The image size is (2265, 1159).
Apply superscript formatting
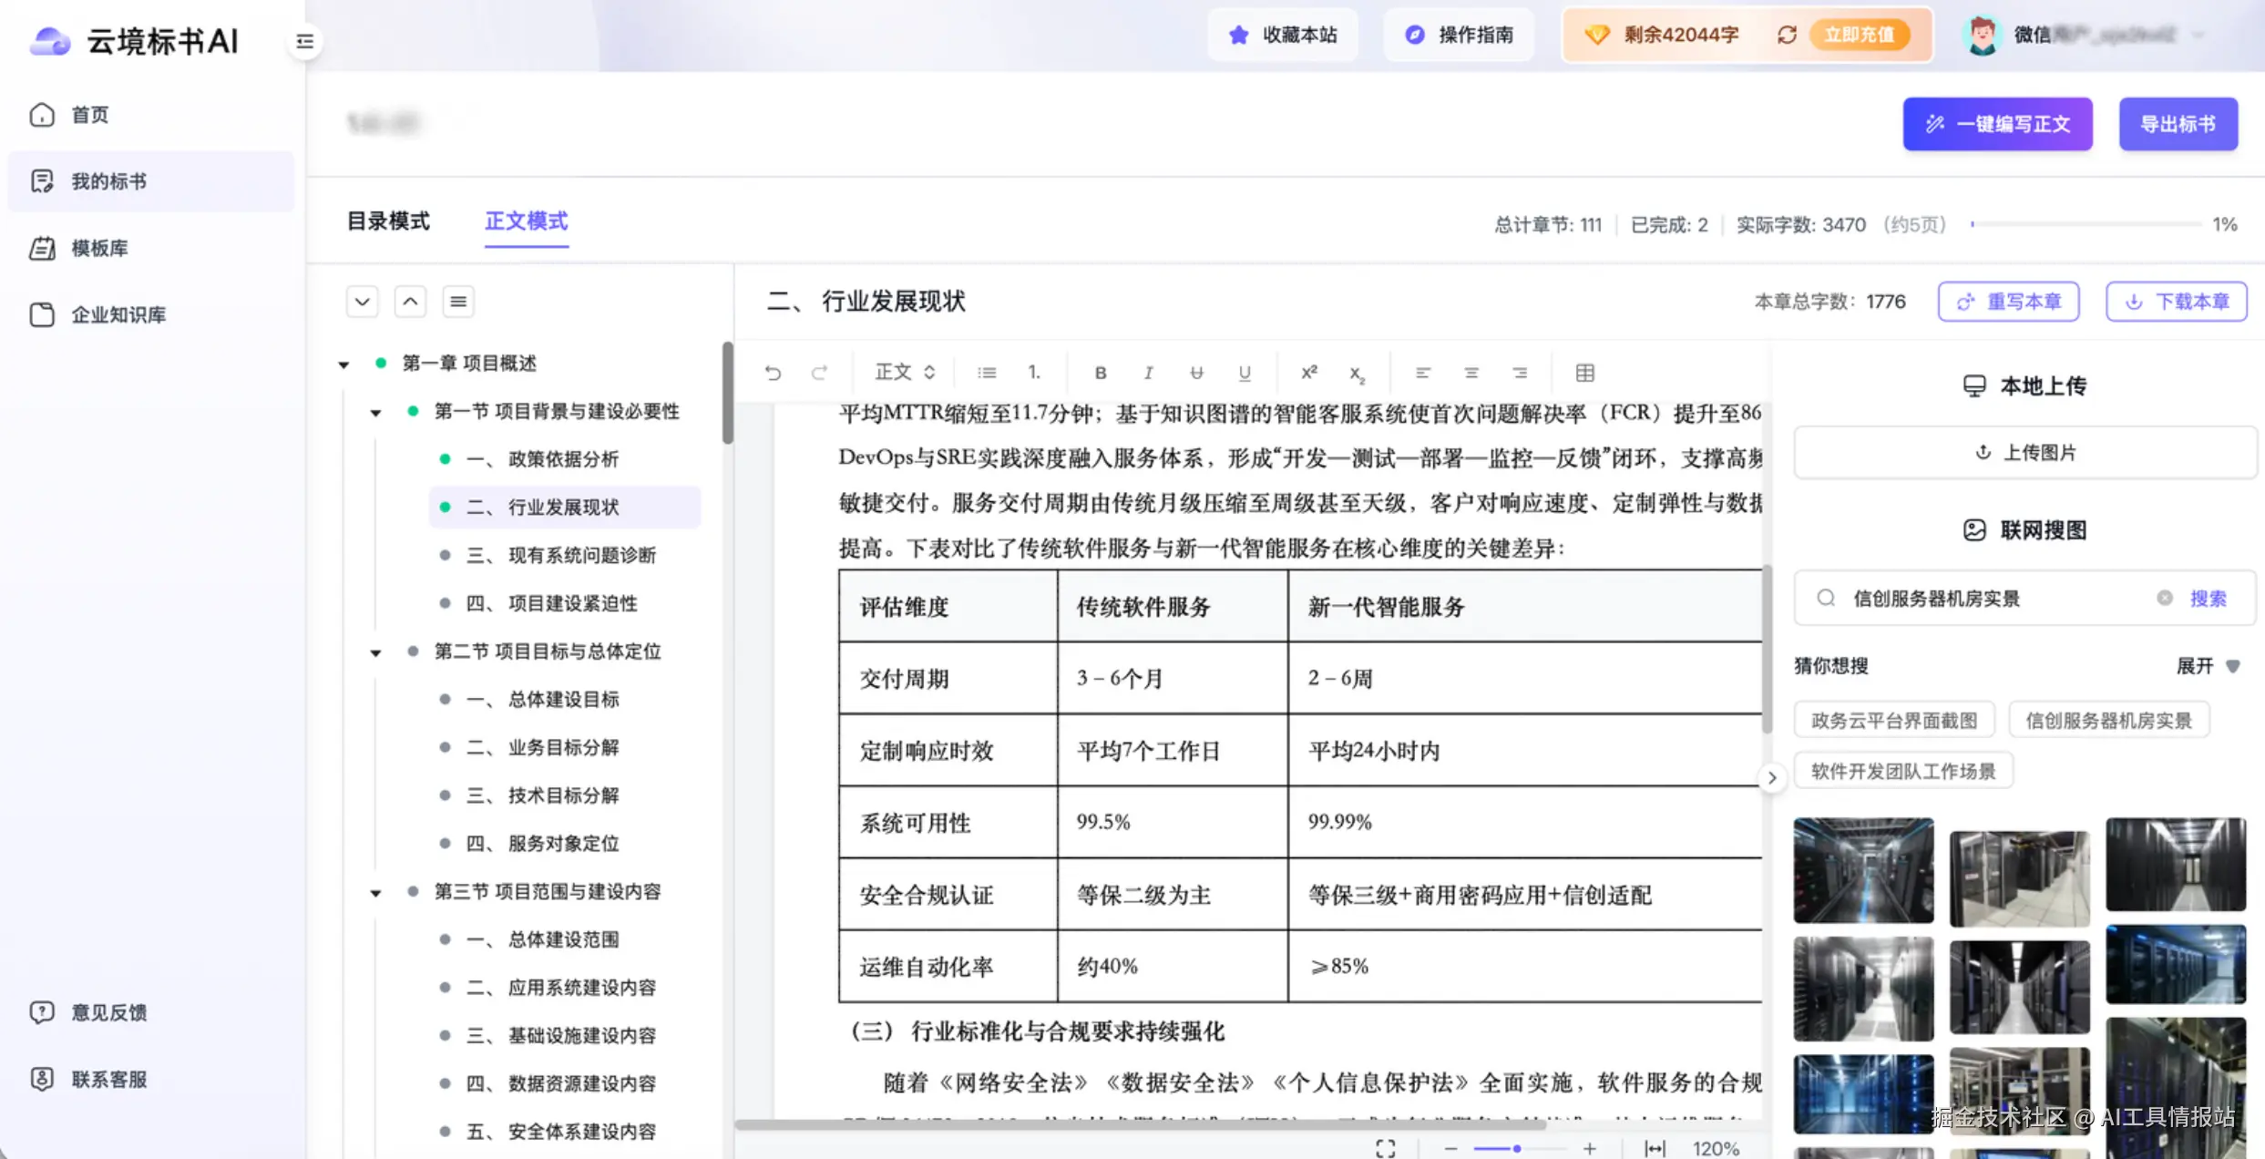(x=1309, y=373)
